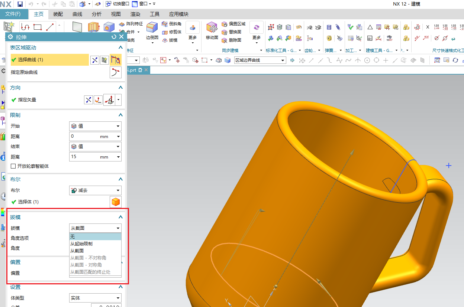Click the Redo arrow icon
The image size is (464, 307).
tap(44, 4)
